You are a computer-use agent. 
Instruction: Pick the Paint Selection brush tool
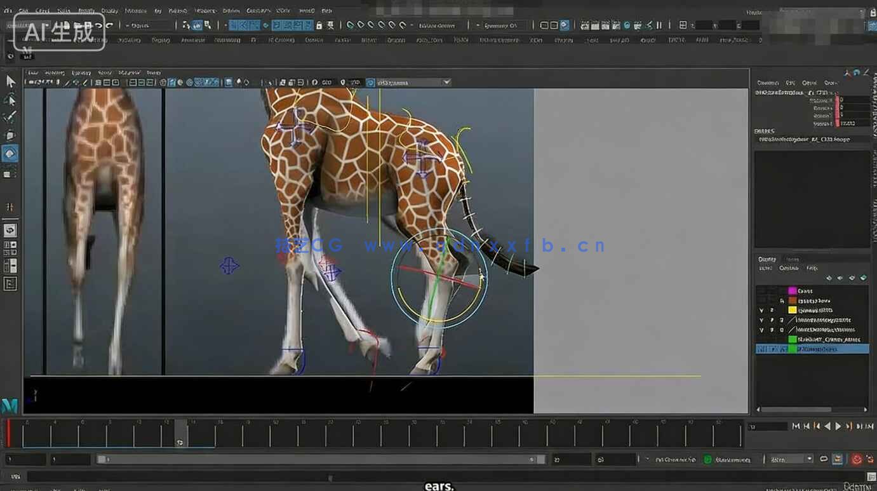coord(10,118)
